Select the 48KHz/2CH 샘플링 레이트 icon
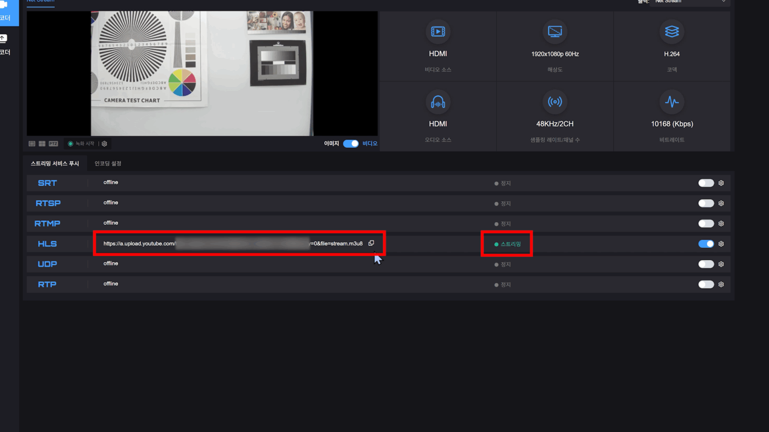 coord(555,102)
